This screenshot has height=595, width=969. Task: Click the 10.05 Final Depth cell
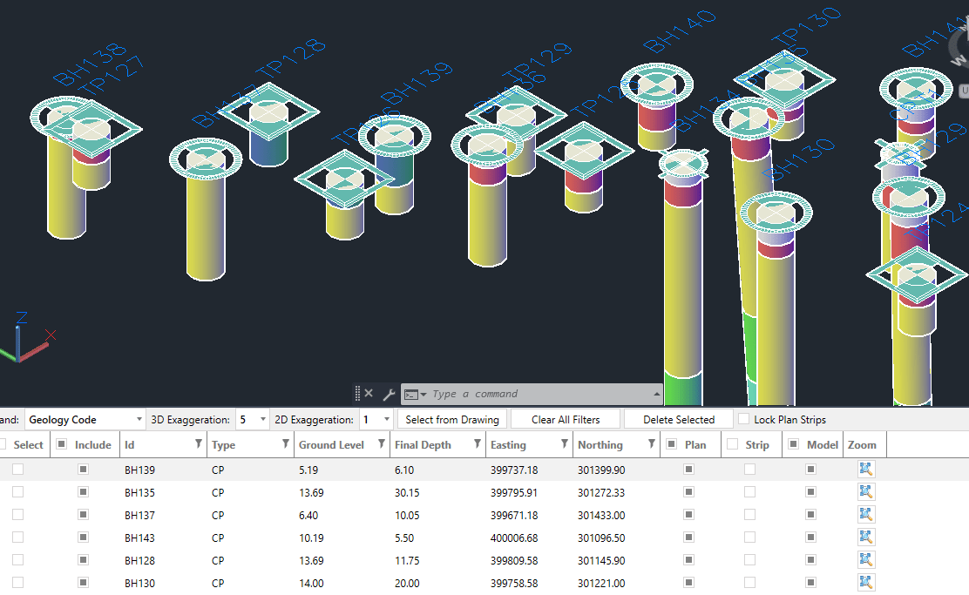point(407,516)
